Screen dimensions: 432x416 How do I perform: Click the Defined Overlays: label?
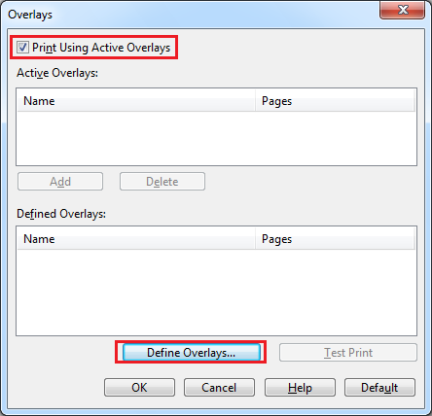click(x=61, y=214)
